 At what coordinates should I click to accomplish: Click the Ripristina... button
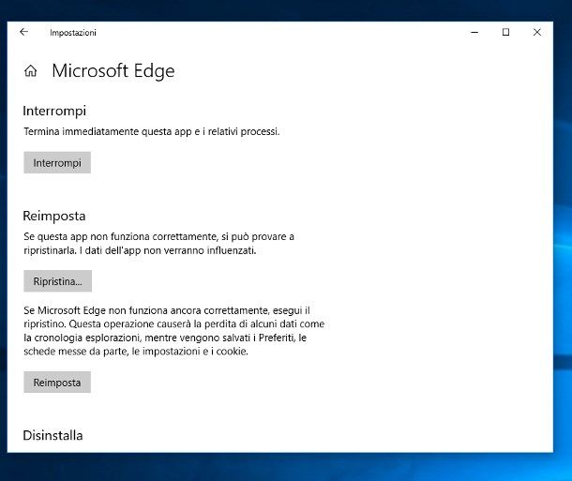click(57, 281)
